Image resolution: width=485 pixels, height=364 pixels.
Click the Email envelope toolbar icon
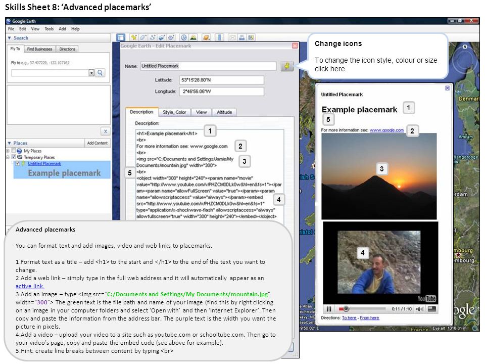tap(232, 37)
